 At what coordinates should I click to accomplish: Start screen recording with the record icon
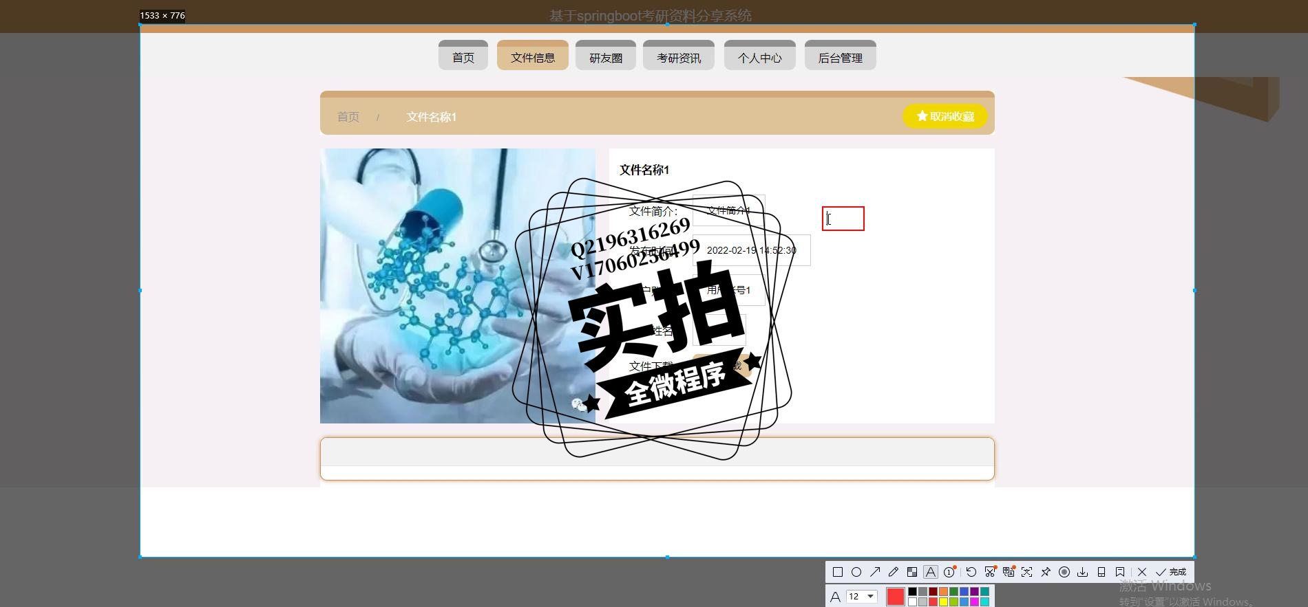point(1064,572)
